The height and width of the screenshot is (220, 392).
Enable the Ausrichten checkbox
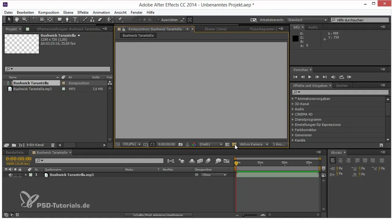158,20
